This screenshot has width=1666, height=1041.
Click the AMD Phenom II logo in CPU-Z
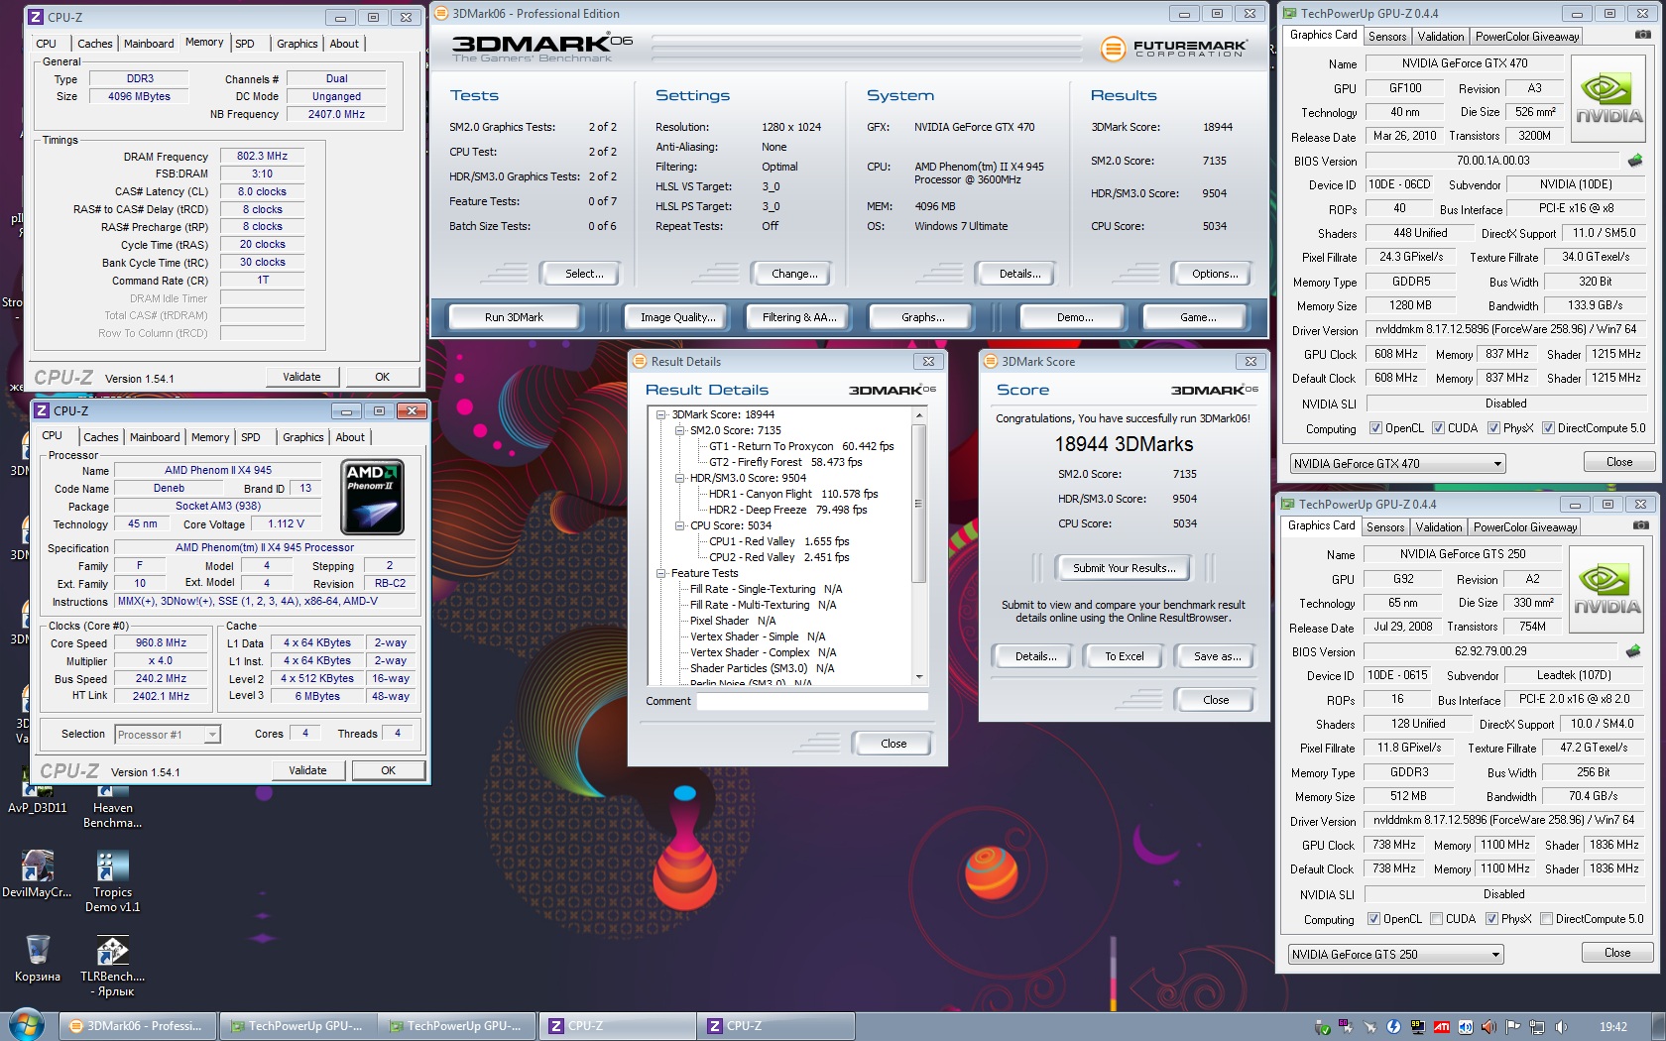(x=372, y=497)
